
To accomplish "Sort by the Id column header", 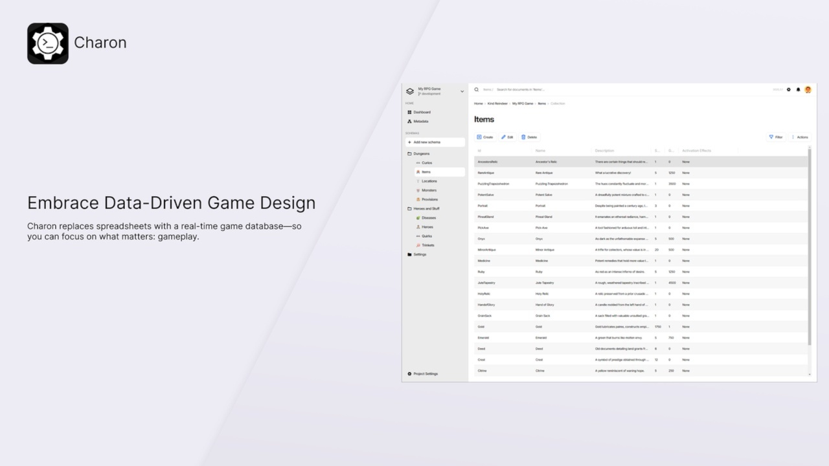I will click(x=479, y=151).
